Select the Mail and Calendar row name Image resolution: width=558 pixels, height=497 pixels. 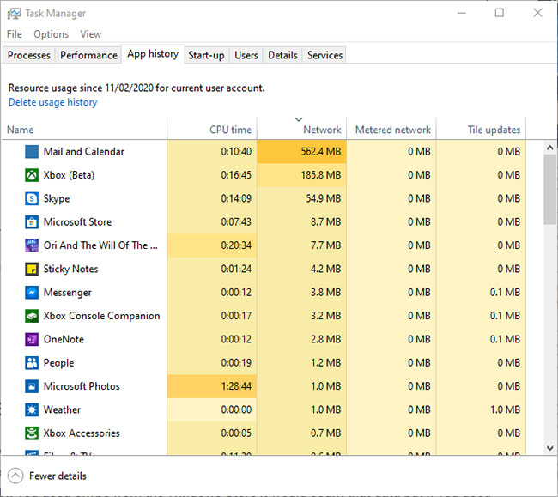(x=83, y=152)
